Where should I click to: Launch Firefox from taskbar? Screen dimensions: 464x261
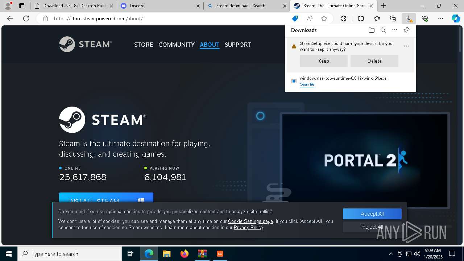click(x=184, y=254)
